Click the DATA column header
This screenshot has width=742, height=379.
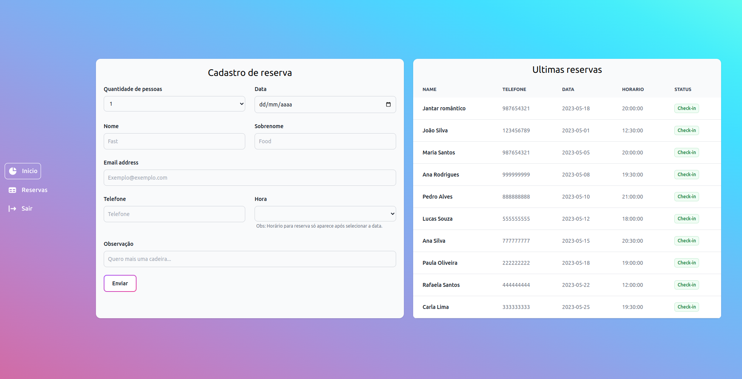[568, 89]
